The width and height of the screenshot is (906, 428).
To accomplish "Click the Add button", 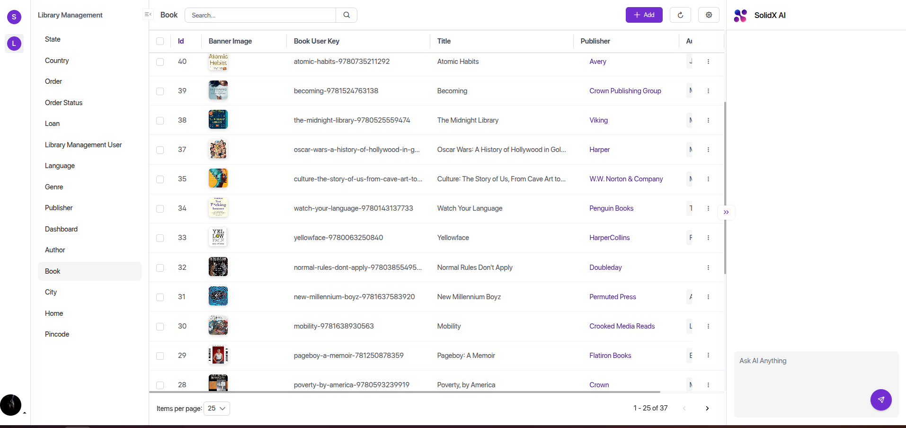I will pos(644,15).
